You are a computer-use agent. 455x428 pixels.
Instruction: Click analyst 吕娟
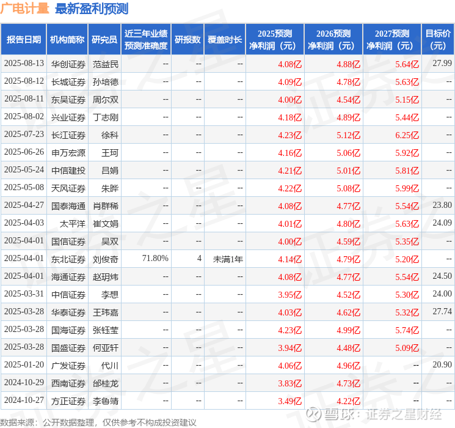[110, 171]
